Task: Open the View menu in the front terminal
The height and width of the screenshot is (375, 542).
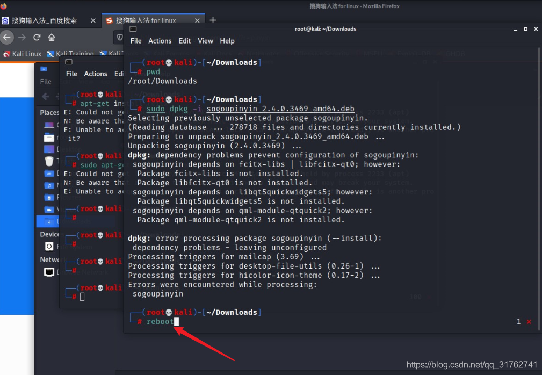Action: pyautogui.click(x=205, y=41)
